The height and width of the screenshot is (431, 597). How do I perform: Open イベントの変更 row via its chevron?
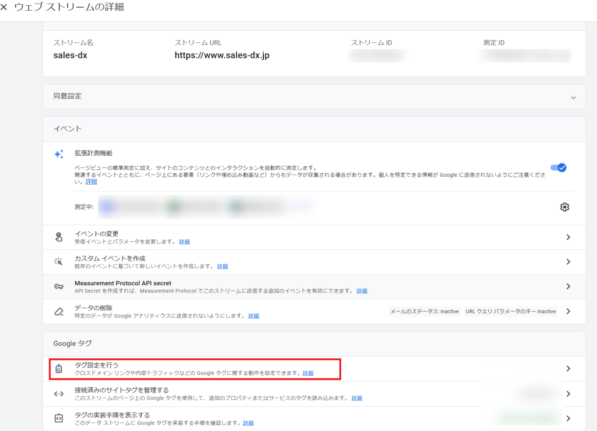coord(568,237)
